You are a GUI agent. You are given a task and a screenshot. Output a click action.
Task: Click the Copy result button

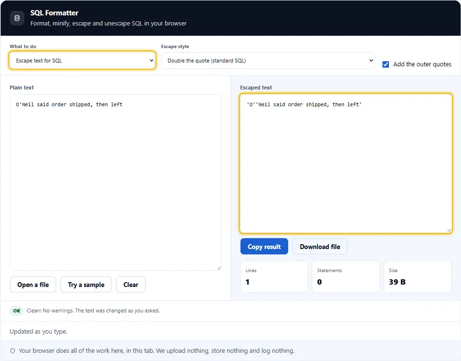[x=264, y=247]
